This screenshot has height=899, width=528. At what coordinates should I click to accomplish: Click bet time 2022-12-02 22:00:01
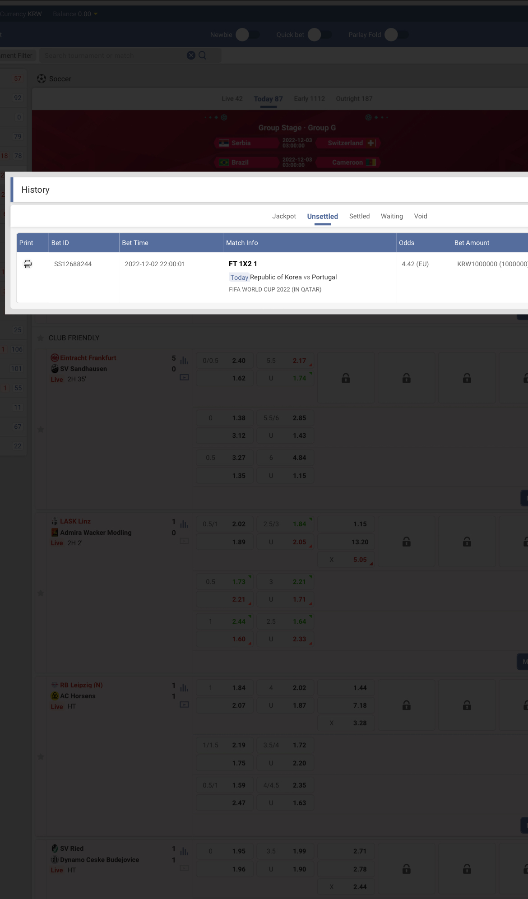pyautogui.click(x=155, y=264)
